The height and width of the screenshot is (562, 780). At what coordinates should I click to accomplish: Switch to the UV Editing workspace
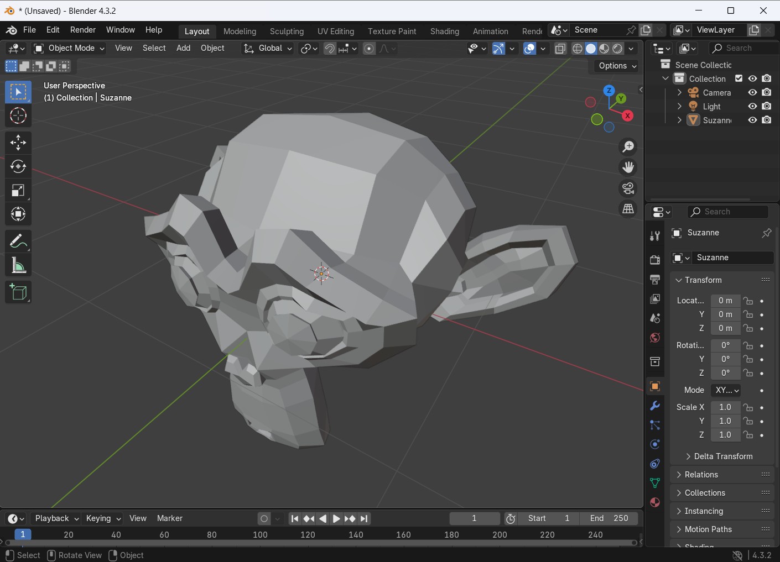(x=336, y=31)
